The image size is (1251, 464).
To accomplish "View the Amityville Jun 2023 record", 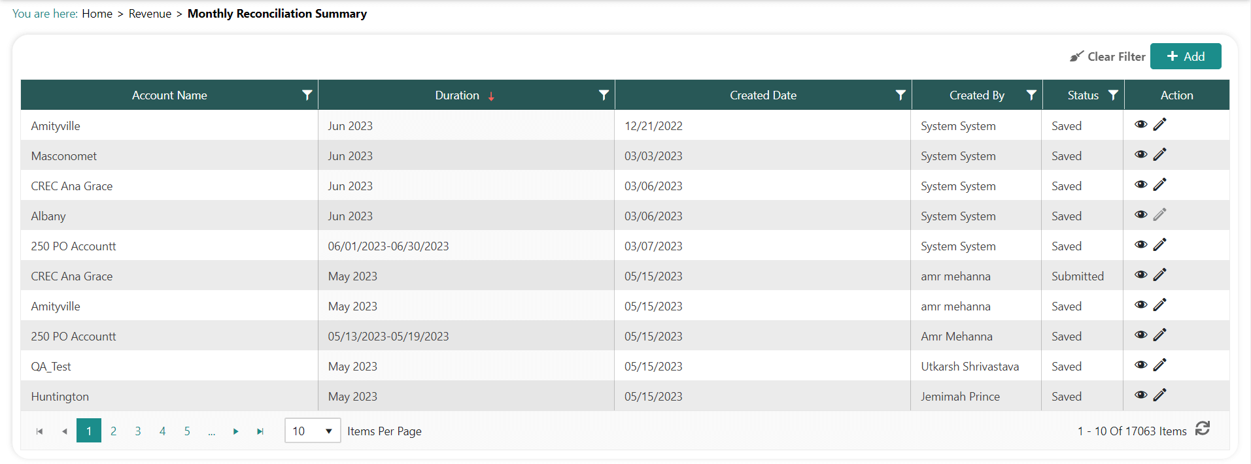I will click(x=1140, y=125).
